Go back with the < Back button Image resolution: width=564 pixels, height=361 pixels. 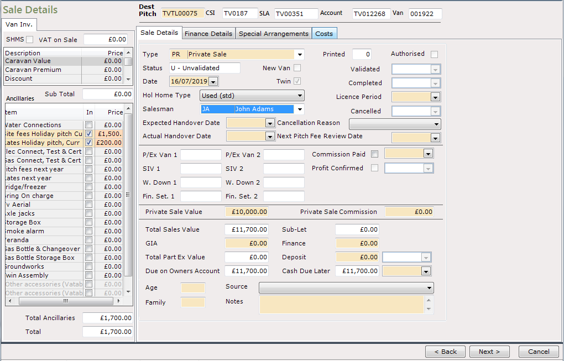[x=445, y=352]
